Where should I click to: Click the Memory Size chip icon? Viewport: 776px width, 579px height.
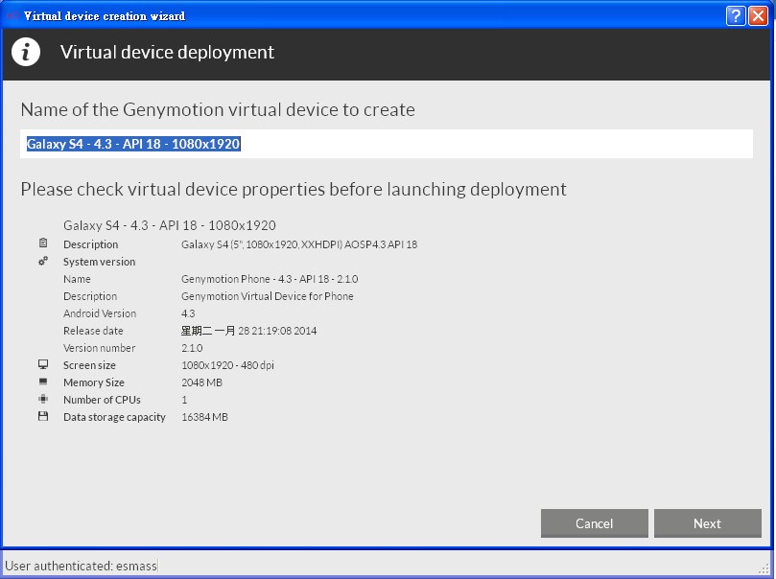43,382
